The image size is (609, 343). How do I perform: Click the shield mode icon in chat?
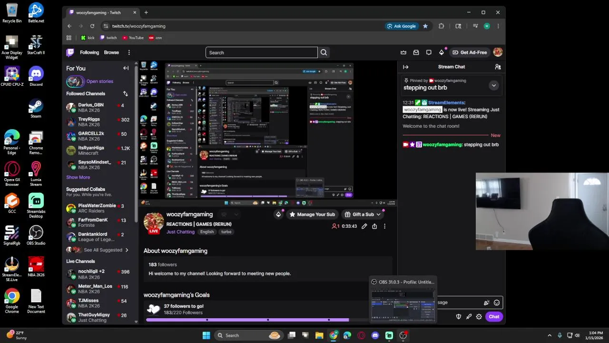459,316
